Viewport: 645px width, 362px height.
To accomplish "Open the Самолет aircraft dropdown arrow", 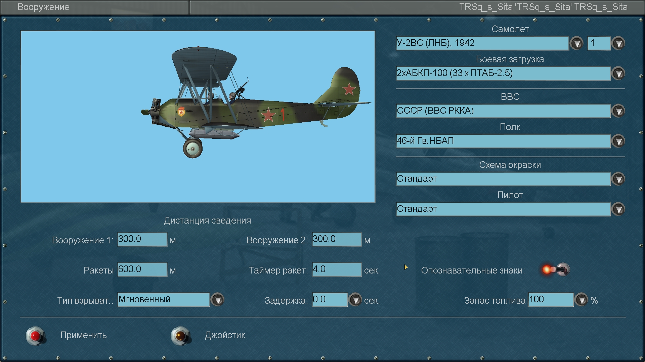I will (x=577, y=43).
